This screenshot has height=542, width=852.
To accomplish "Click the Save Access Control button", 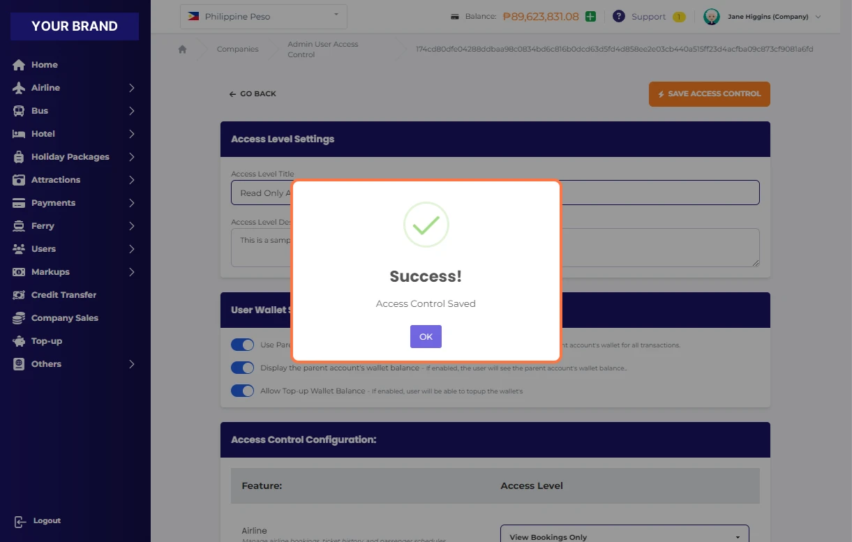I will point(709,94).
